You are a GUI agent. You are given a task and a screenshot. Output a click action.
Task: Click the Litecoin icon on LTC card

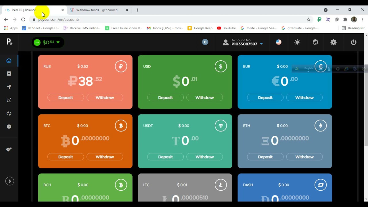point(221,185)
